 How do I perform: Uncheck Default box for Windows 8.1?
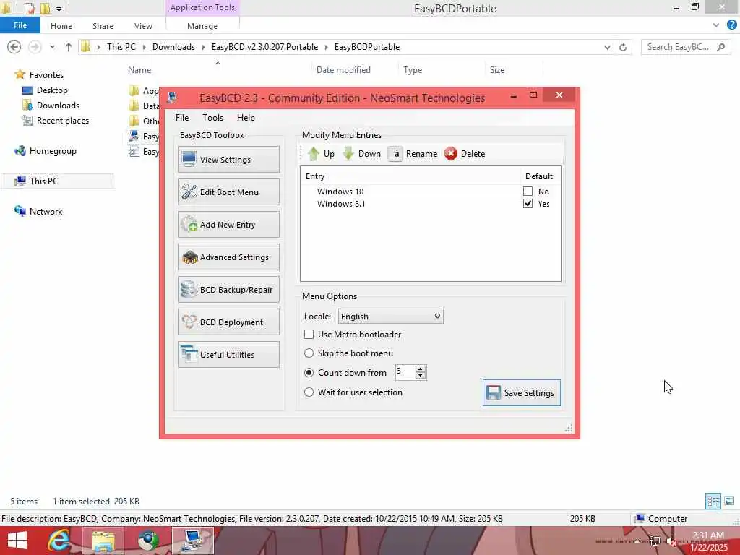pos(528,203)
